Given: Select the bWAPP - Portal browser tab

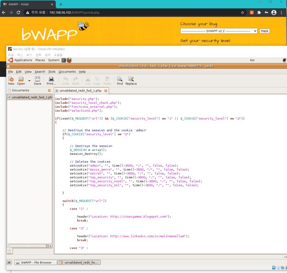Looking at the screenshot, I should coord(27,4).
